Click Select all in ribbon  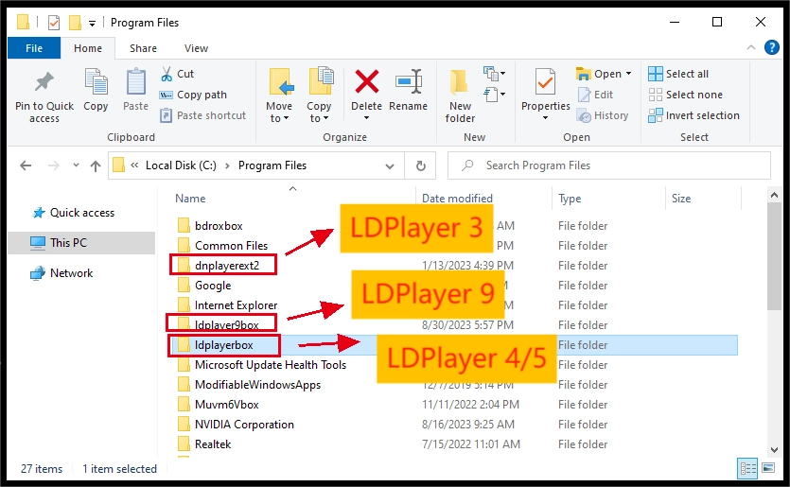coord(678,74)
